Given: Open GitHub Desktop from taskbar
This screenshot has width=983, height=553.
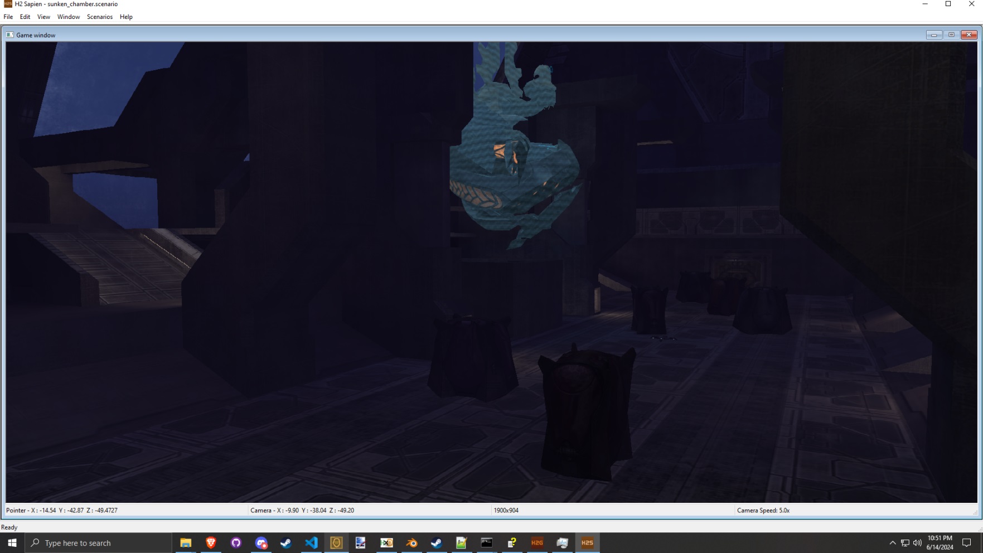Looking at the screenshot, I should coord(236,542).
